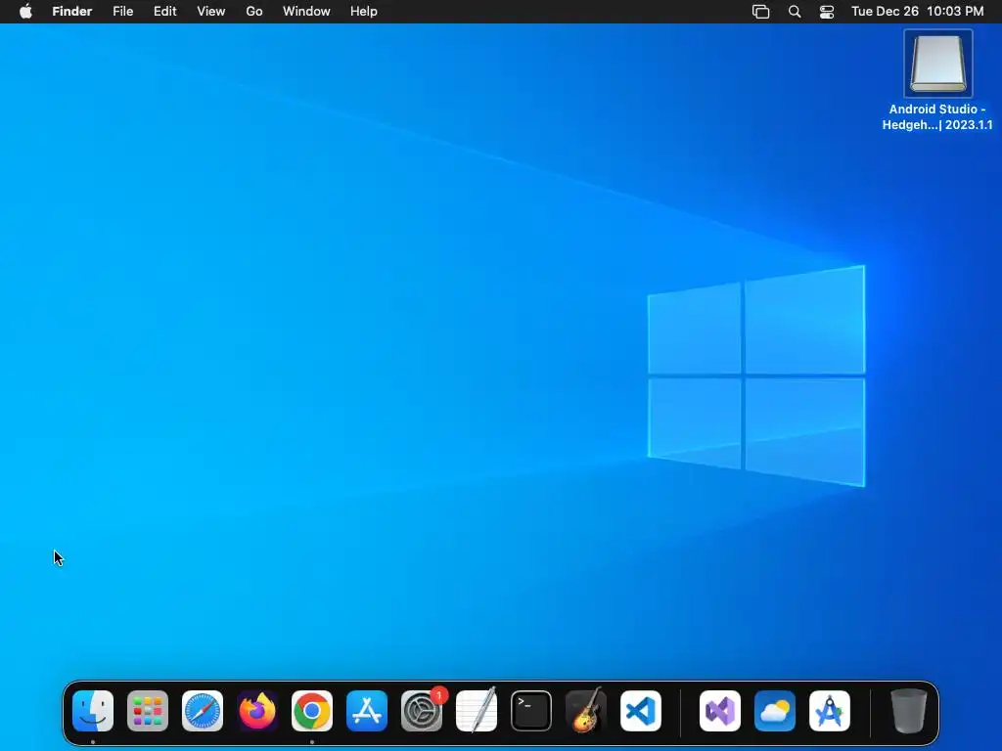1002x751 pixels.
Task: Open Google Chrome from the dock
Action: (312, 711)
